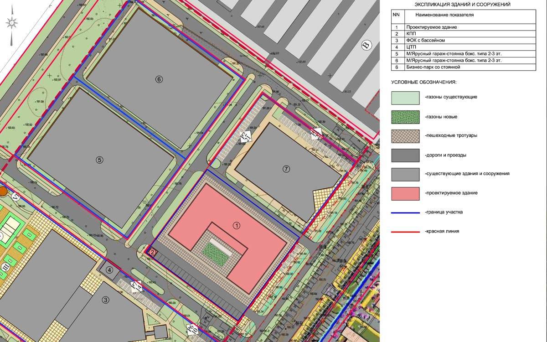Click the 'NN' column header
This screenshot has height=342, width=547.
click(x=396, y=15)
